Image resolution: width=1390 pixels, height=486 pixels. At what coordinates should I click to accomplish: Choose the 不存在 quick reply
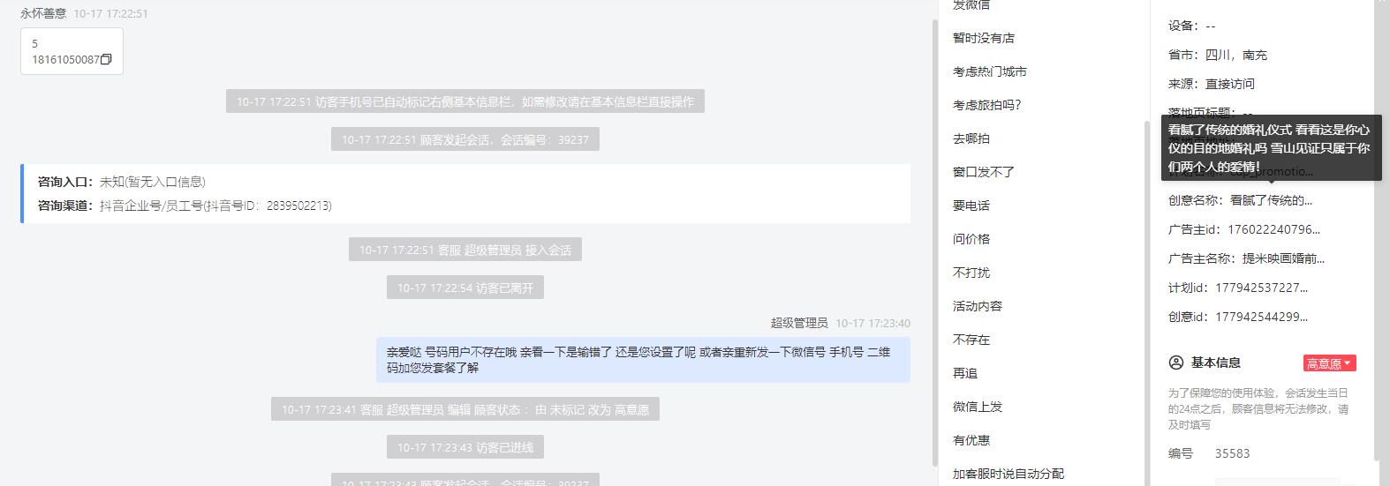click(971, 340)
